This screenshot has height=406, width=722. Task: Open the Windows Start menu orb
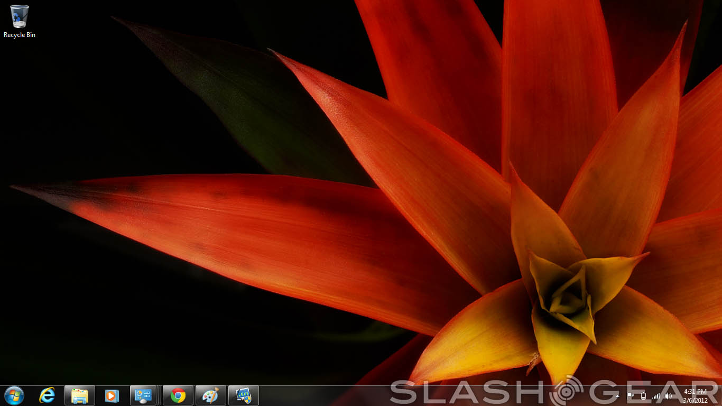pos(14,395)
